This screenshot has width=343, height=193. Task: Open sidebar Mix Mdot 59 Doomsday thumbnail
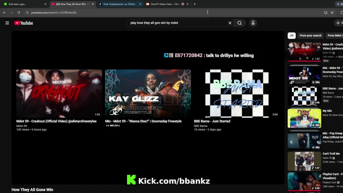pos(304,75)
